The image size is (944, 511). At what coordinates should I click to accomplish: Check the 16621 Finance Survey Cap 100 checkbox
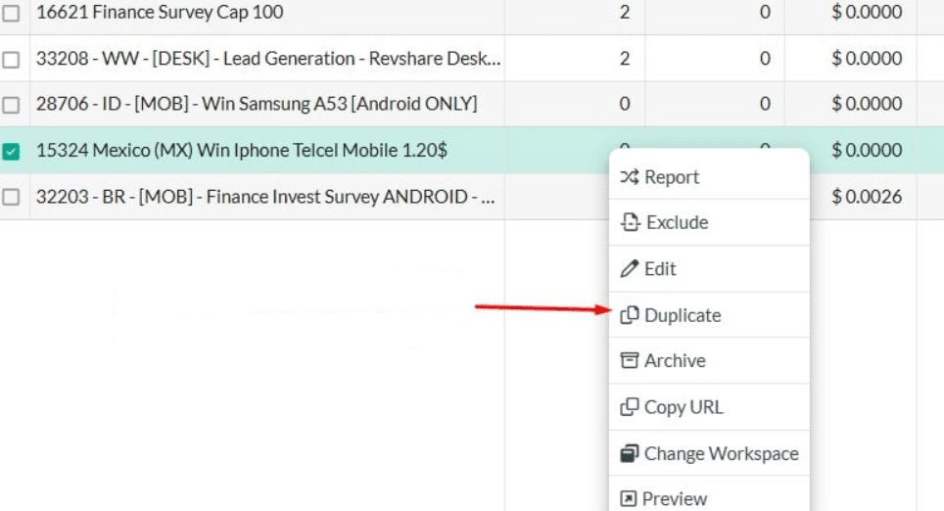pyautogui.click(x=12, y=14)
